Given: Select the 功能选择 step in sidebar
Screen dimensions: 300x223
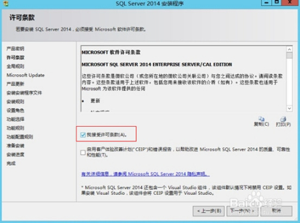Looking at the screenshot, I should [x=16, y=119].
